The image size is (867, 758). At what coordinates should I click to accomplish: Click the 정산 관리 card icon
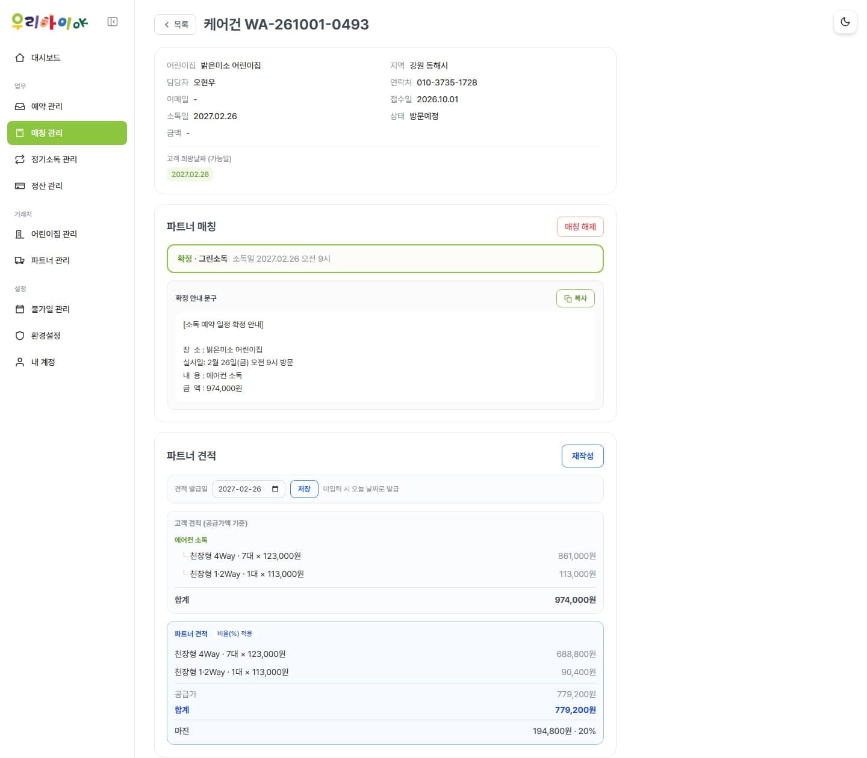click(20, 186)
